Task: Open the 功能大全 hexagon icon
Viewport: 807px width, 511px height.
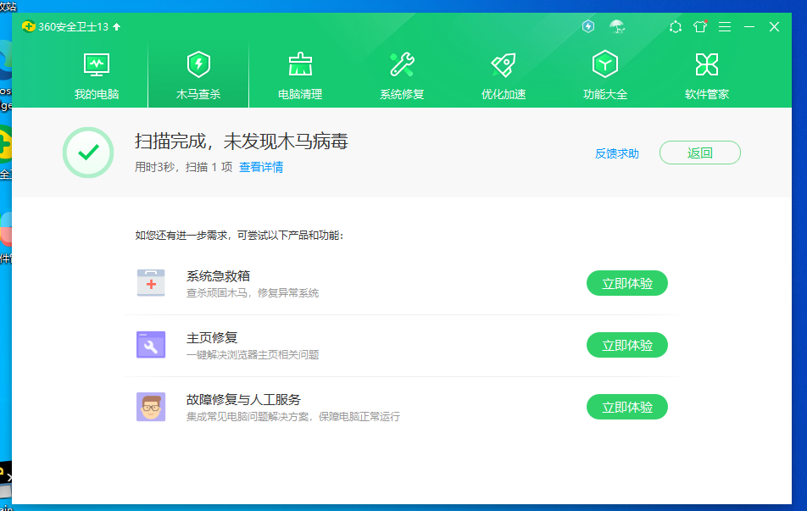Action: pos(604,64)
